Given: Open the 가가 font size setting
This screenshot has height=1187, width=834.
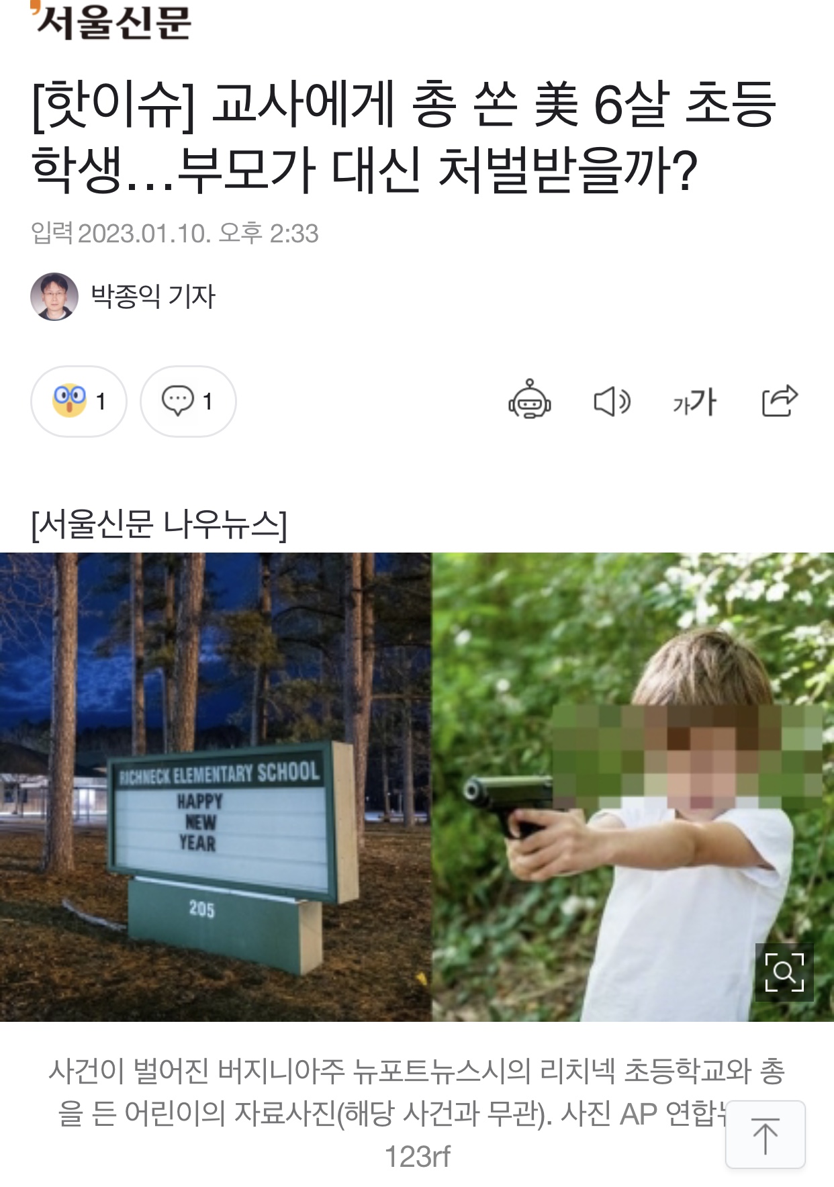Looking at the screenshot, I should [x=695, y=401].
